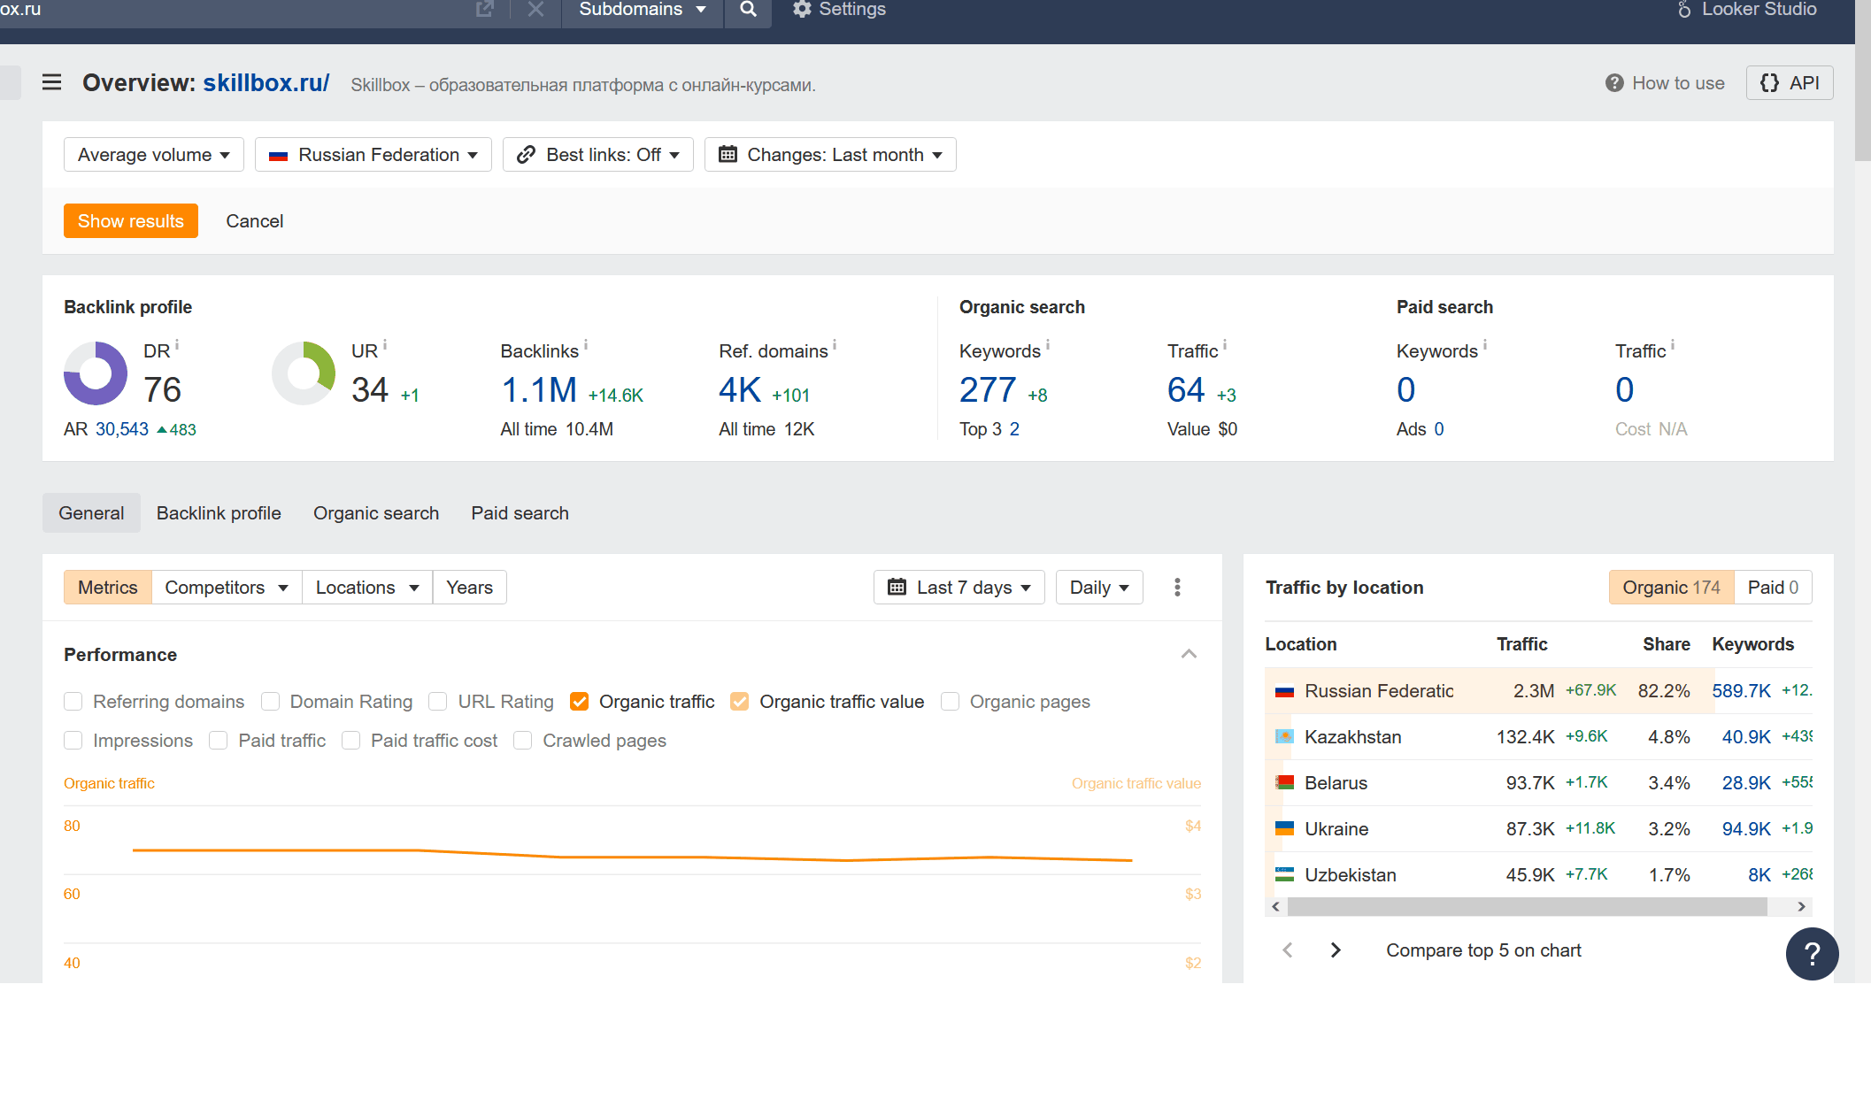
Task: Click the DR donut chart
Action: pos(96,373)
